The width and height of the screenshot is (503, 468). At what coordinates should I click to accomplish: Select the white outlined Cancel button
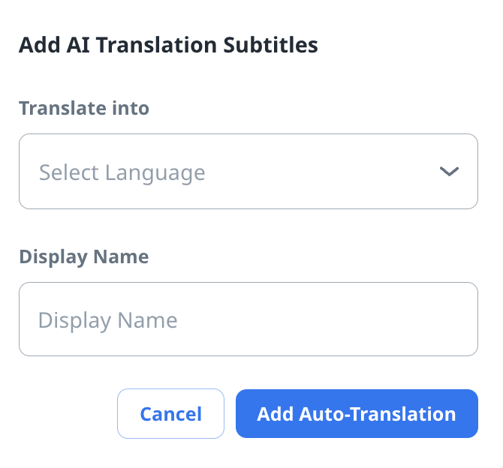point(170,413)
